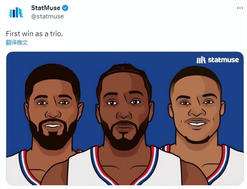Click the right player's left ear

171,110
